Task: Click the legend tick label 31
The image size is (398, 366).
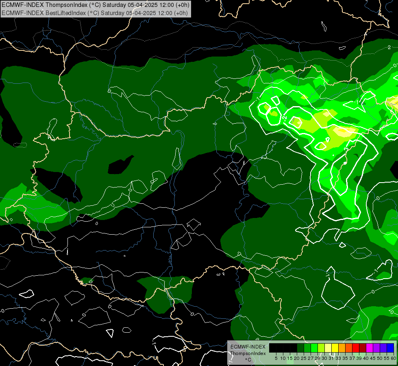Action: [331, 358]
